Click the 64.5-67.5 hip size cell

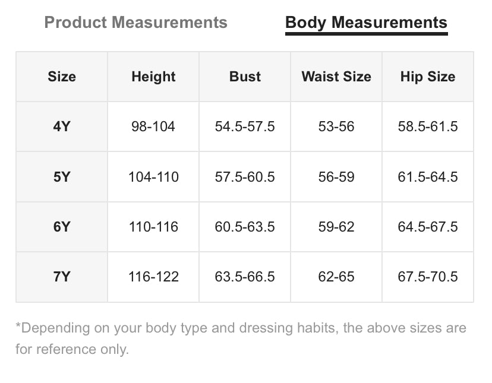coord(428,226)
